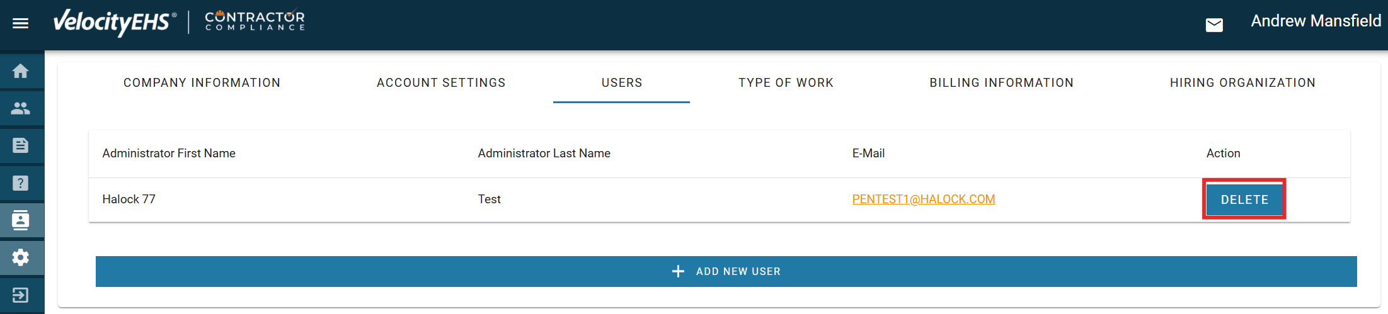Switch to Company Information tab
1388x314 pixels.
(202, 83)
